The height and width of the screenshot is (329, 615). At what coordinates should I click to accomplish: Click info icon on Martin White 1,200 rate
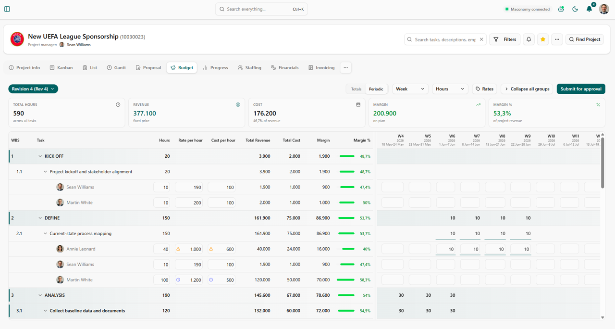coord(178,280)
